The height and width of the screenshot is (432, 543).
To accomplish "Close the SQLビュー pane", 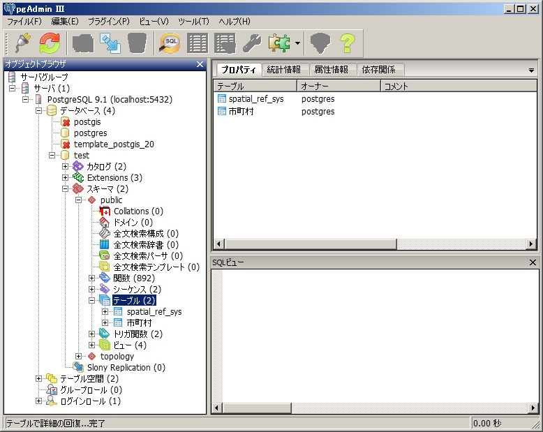I will pos(533,262).
